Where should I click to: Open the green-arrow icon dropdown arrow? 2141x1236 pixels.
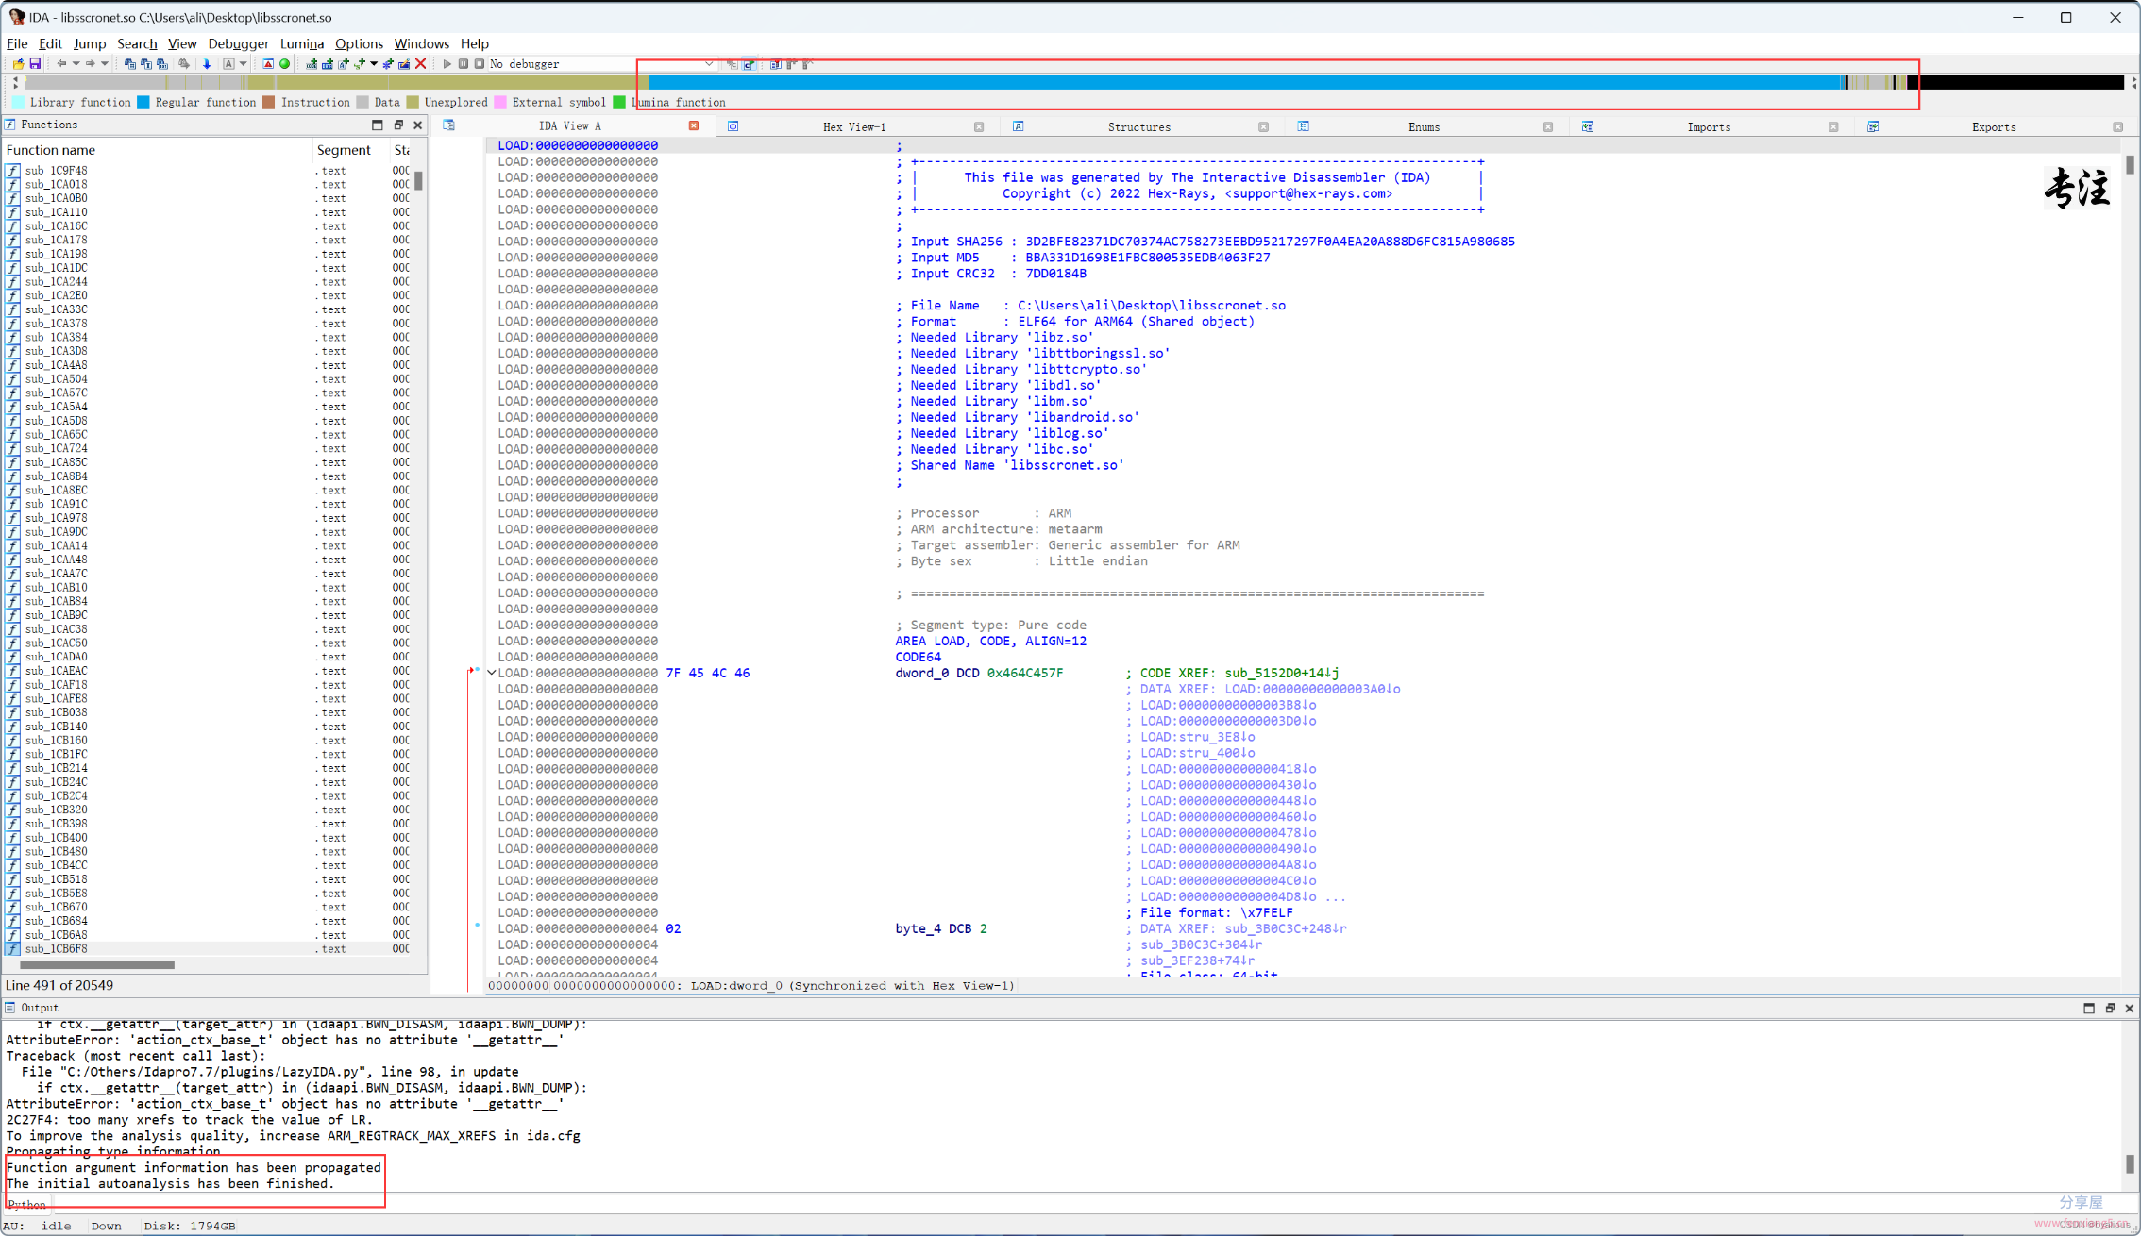(374, 64)
